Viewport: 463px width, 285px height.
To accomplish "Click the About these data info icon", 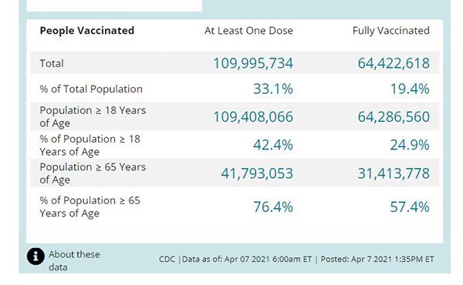I will (x=35, y=256).
